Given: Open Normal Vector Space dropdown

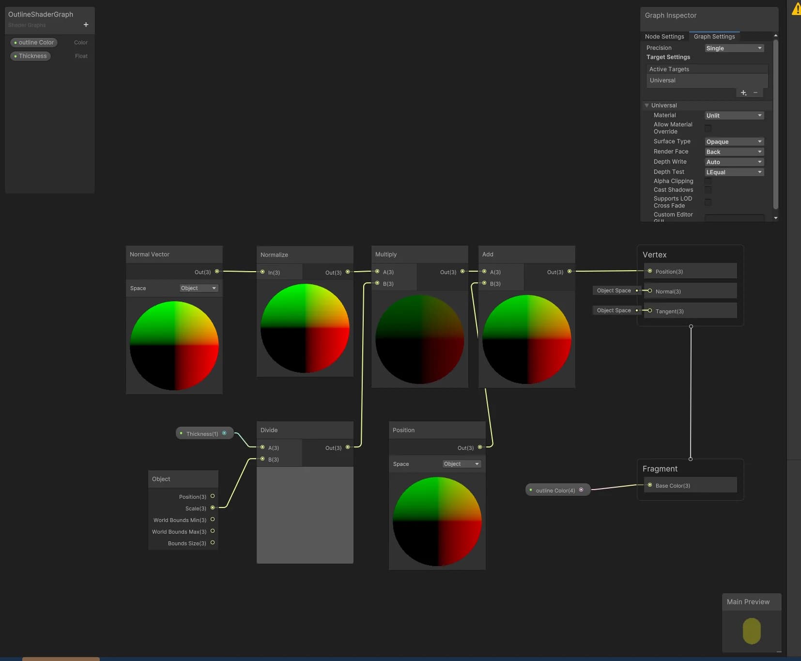Looking at the screenshot, I should [199, 288].
